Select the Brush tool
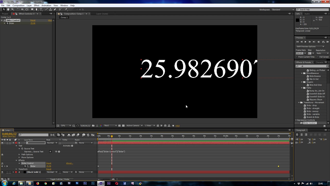 click(x=46, y=9)
